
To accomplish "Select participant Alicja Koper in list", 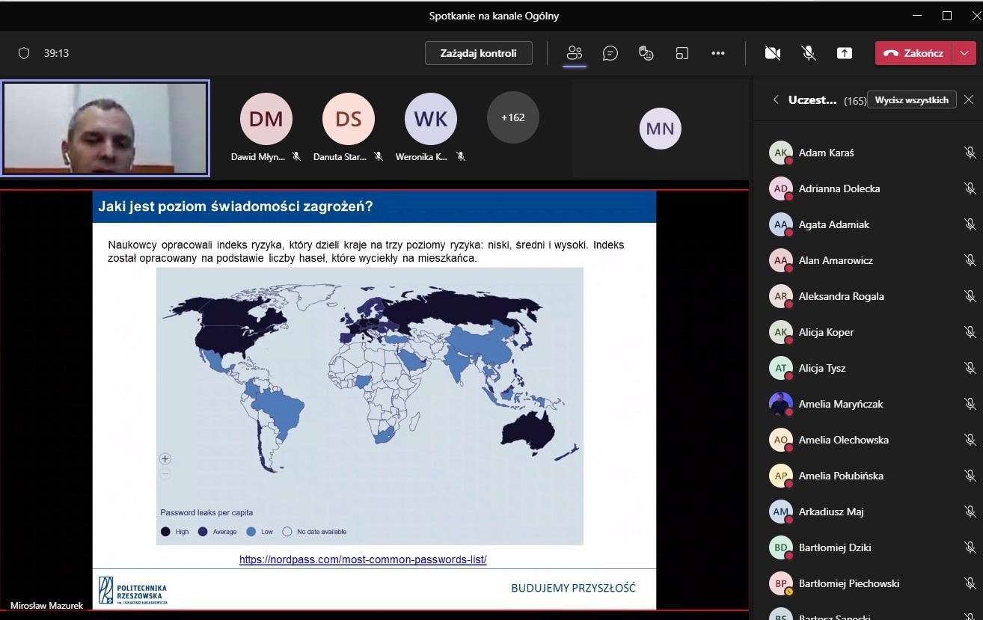I will click(826, 332).
